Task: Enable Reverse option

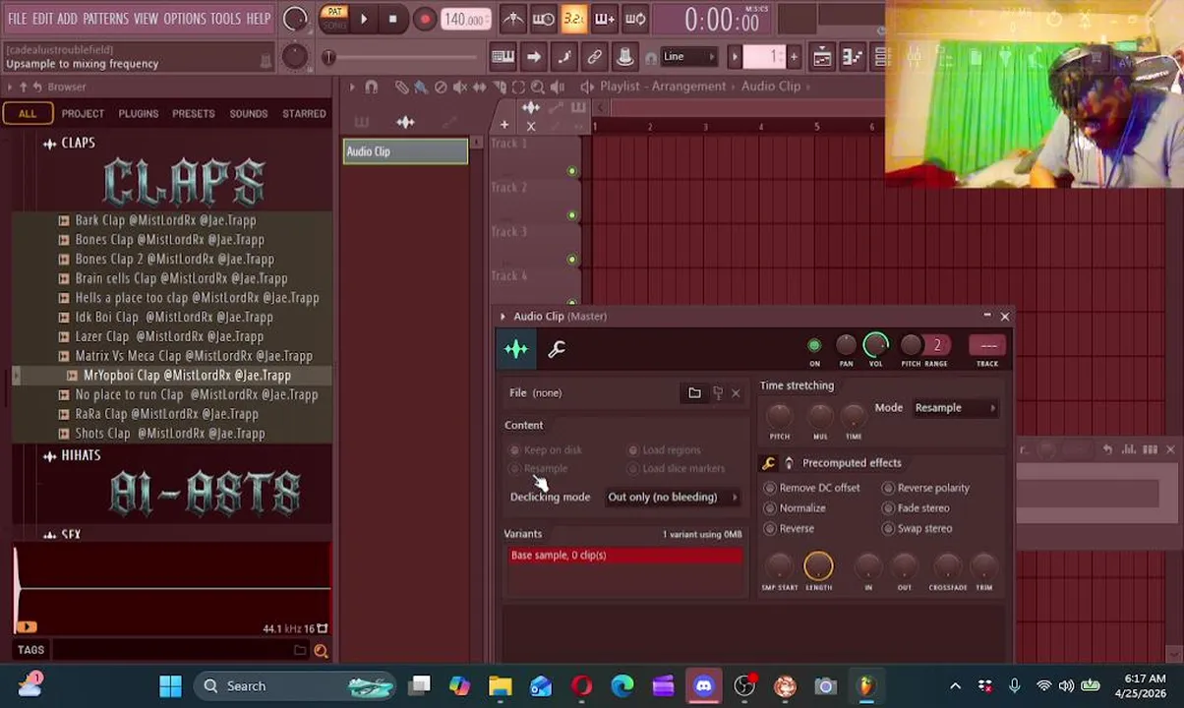Action: [x=789, y=529]
